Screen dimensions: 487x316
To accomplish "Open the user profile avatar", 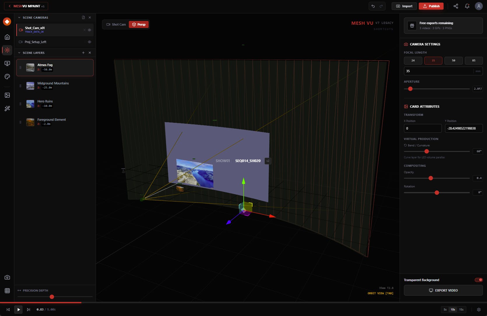I will 479,6.
